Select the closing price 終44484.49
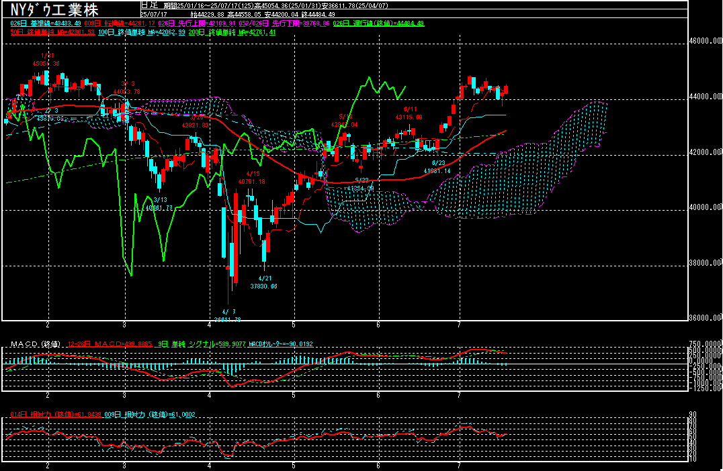Screen dimensions: 723x471 tap(318, 14)
